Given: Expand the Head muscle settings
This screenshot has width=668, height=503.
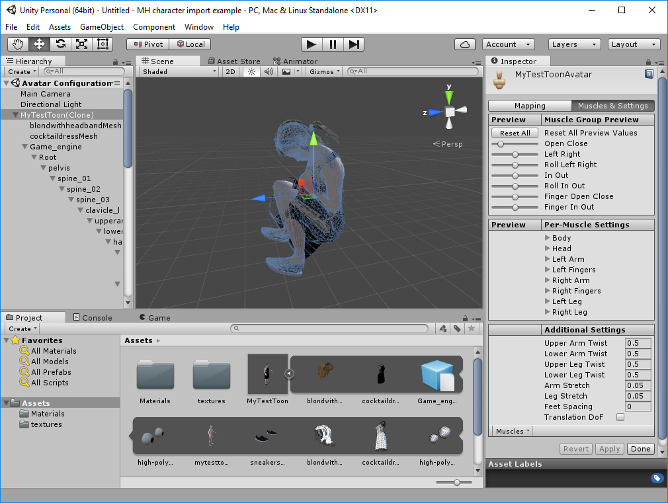Looking at the screenshot, I should click(x=548, y=249).
